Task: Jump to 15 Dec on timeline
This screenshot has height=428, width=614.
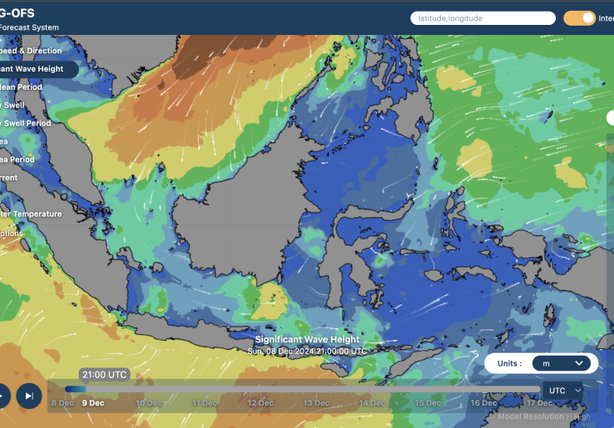Action: coord(428,403)
